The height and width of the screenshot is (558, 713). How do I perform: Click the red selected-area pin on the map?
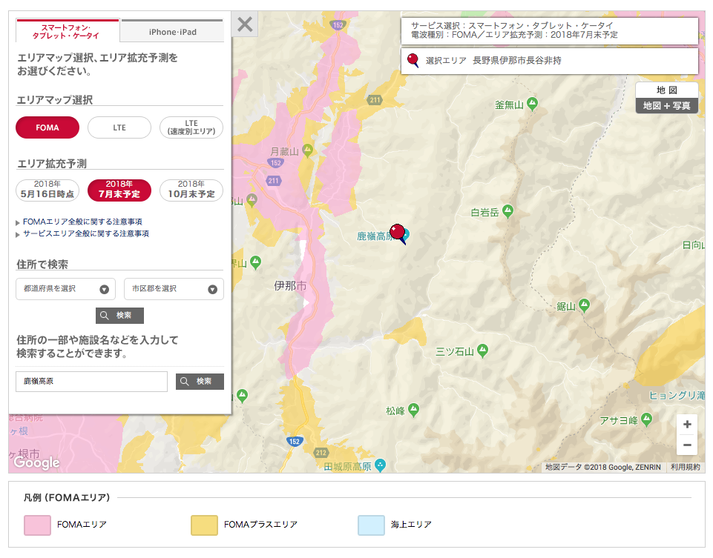tap(398, 233)
